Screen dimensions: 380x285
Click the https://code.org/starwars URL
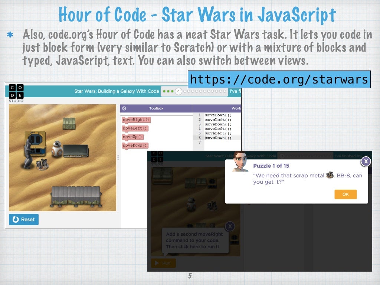click(279, 79)
